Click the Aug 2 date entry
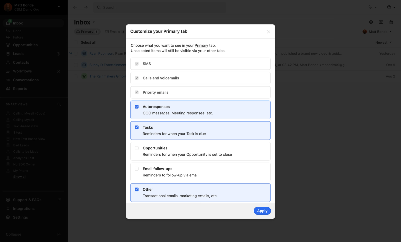401x242 pixels. tap(391, 76)
